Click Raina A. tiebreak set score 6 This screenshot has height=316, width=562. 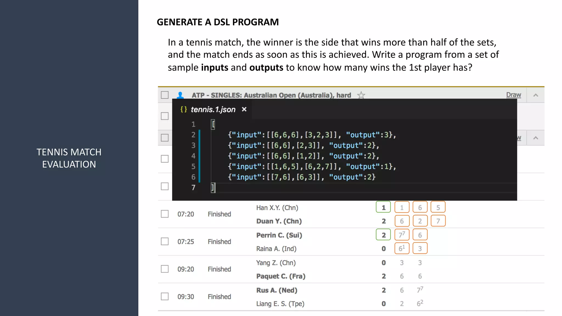(402, 248)
